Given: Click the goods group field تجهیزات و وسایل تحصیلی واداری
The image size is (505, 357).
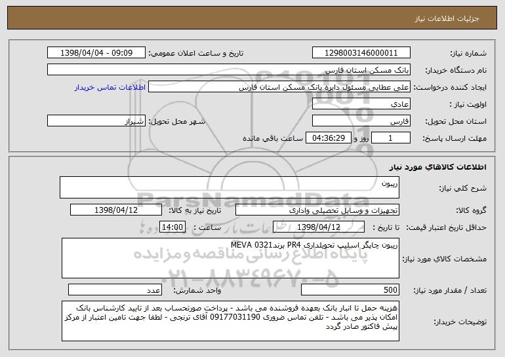Looking at the screenshot, I should [x=317, y=210].
